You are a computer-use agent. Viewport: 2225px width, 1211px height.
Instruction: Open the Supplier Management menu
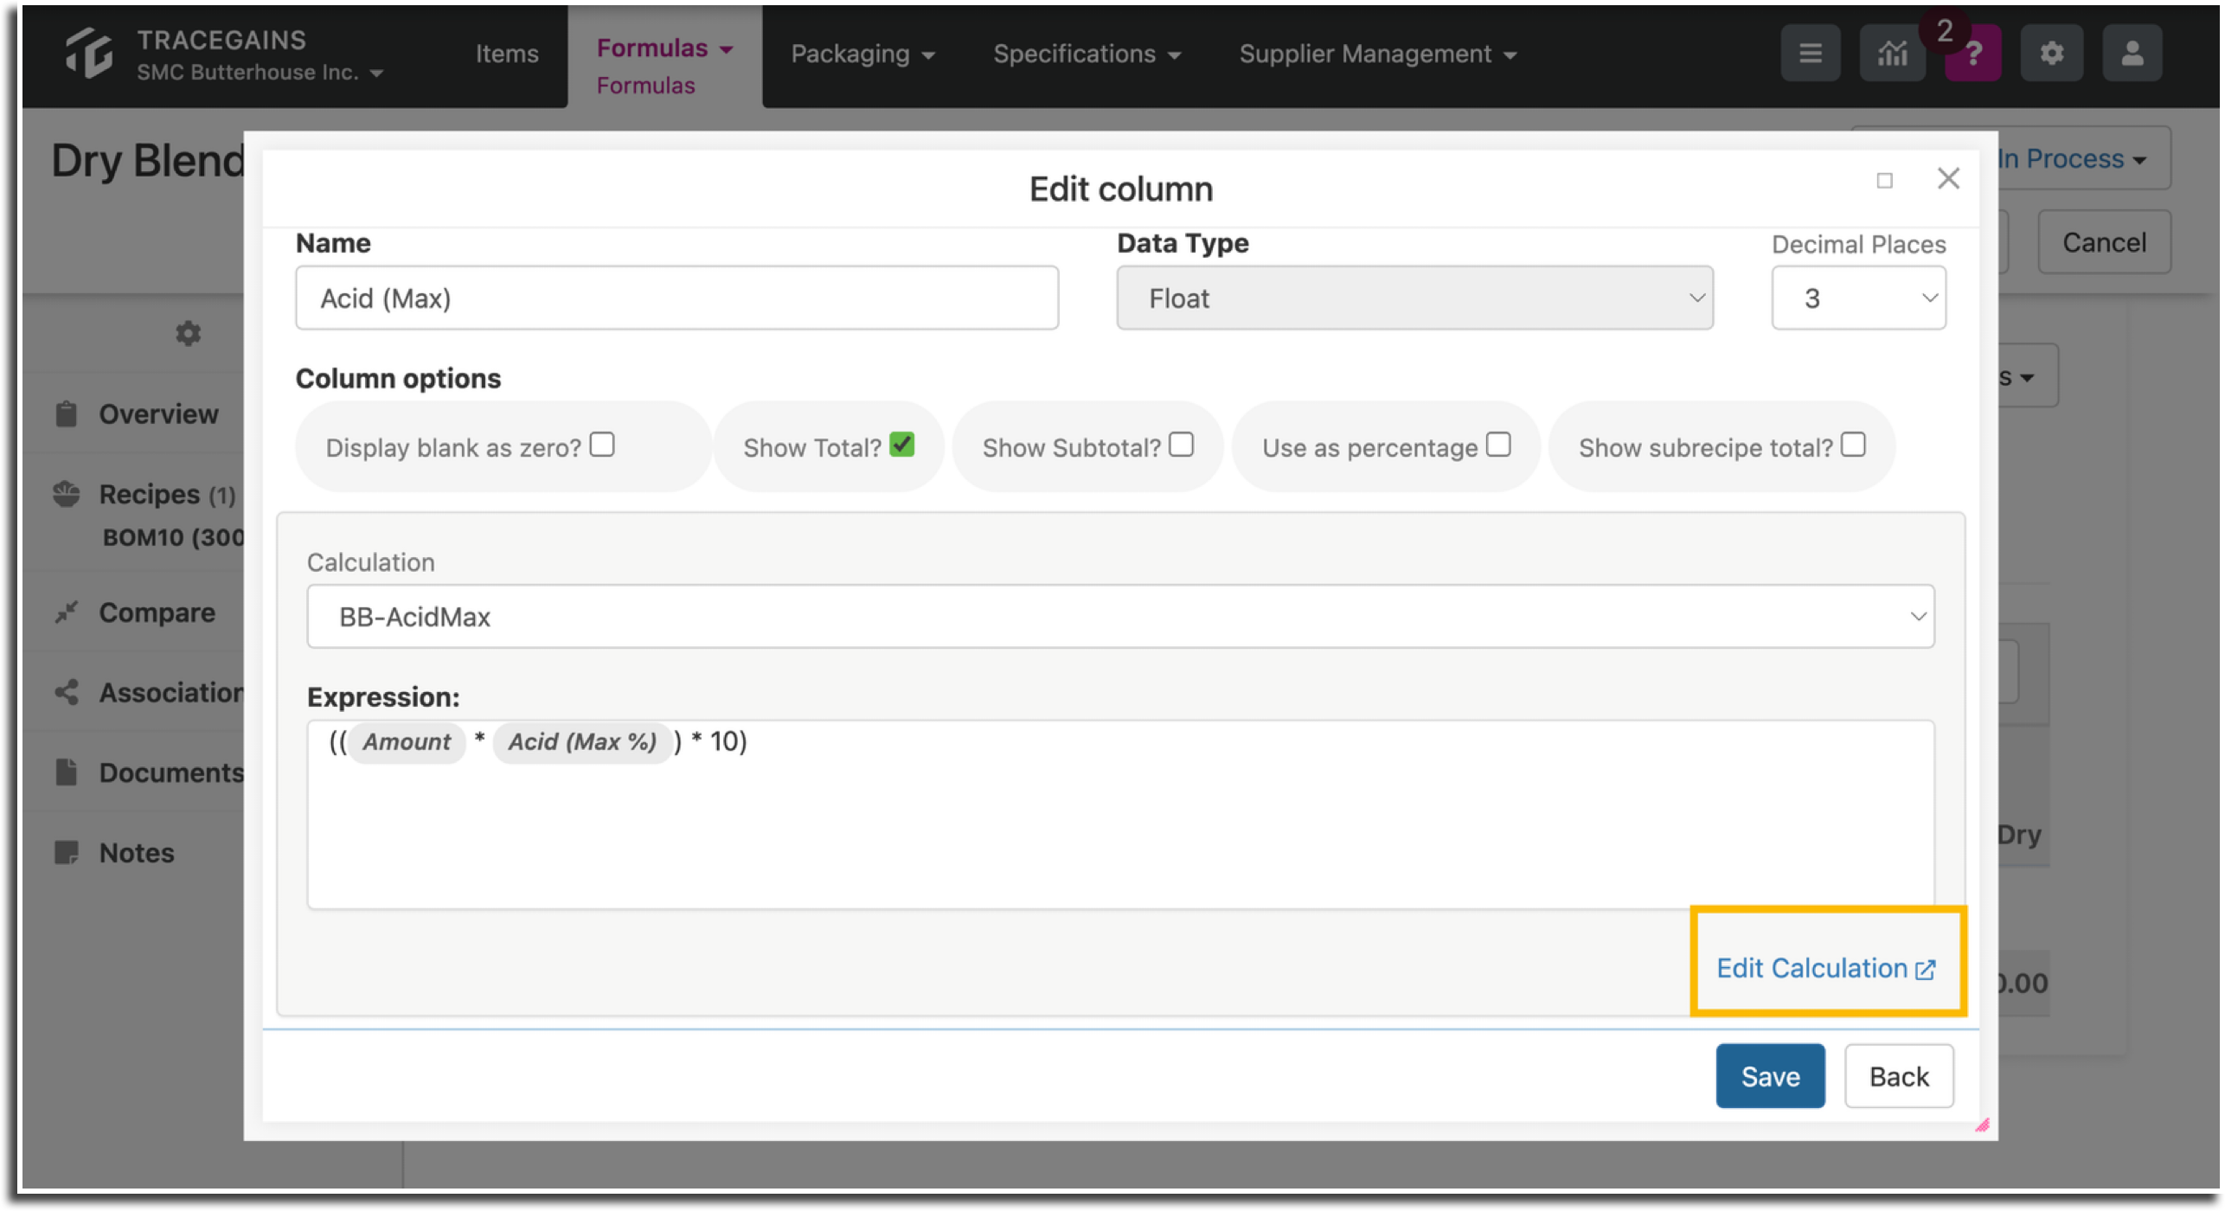click(x=1377, y=54)
